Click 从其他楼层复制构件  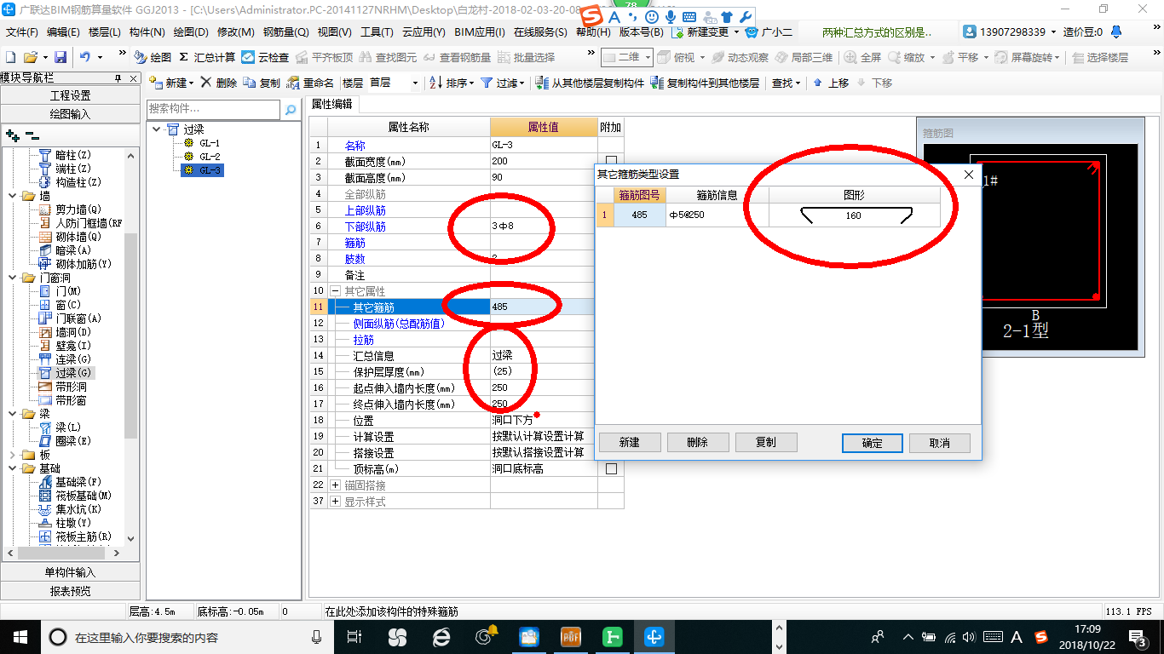click(591, 83)
